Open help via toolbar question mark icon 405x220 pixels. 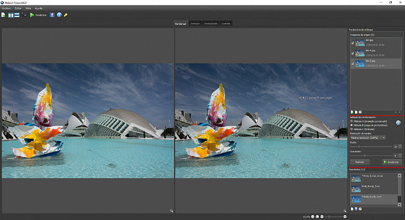(59, 15)
